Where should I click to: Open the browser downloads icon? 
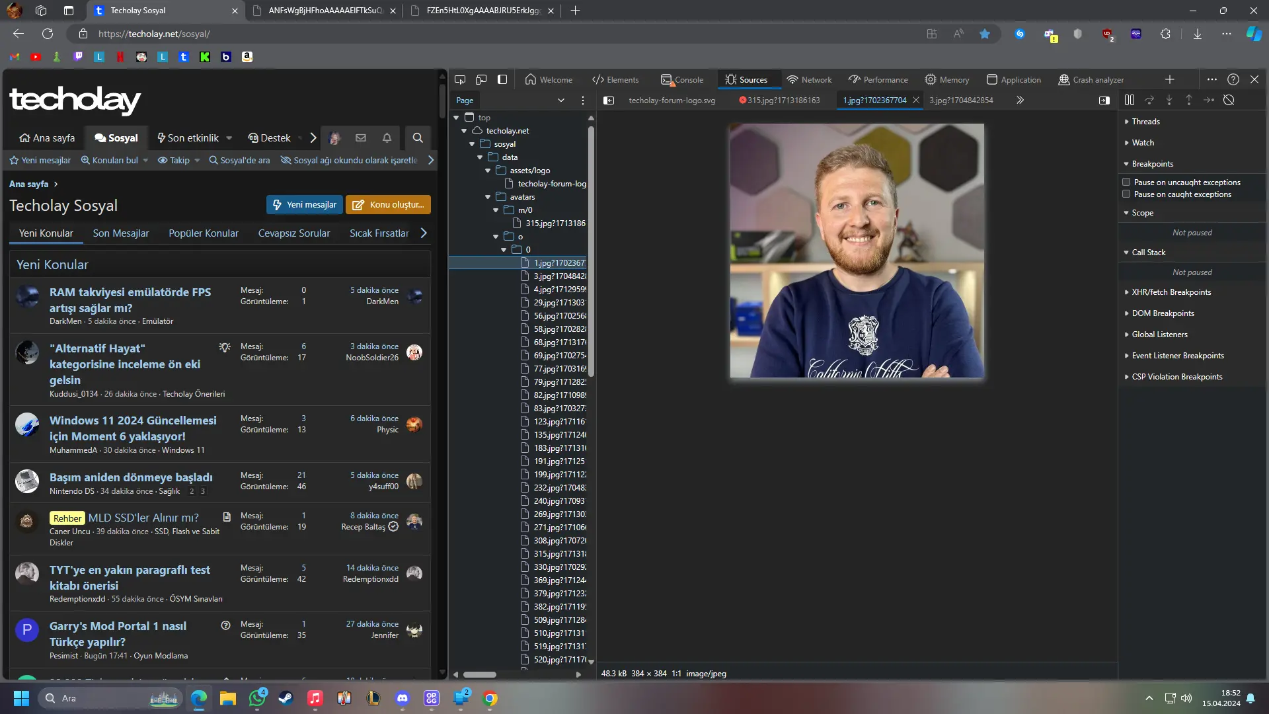point(1198,34)
